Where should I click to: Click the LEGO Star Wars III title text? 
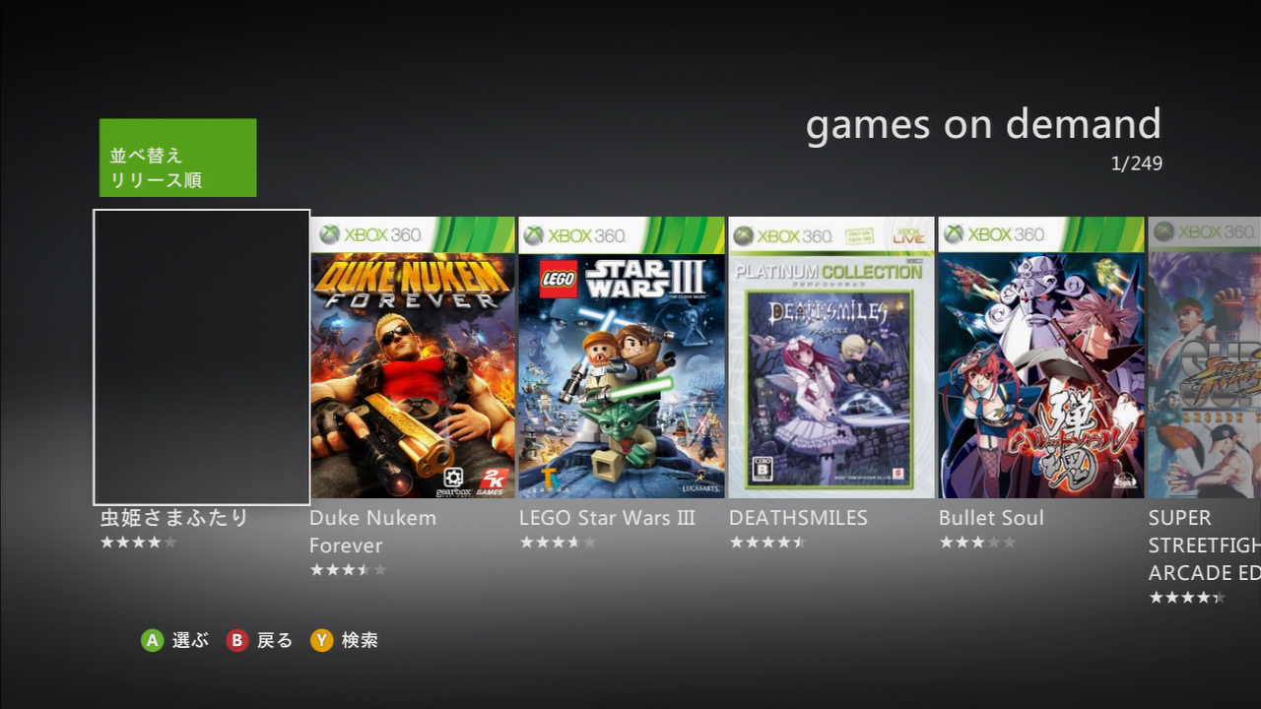608,518
